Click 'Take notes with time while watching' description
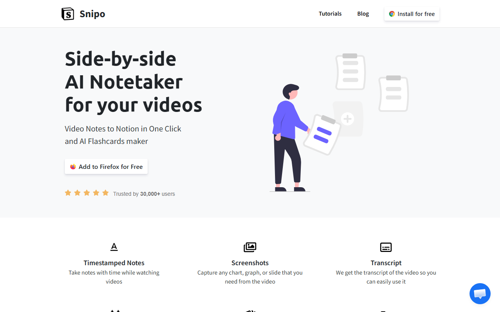500x312 pixels. coord(114,273)
